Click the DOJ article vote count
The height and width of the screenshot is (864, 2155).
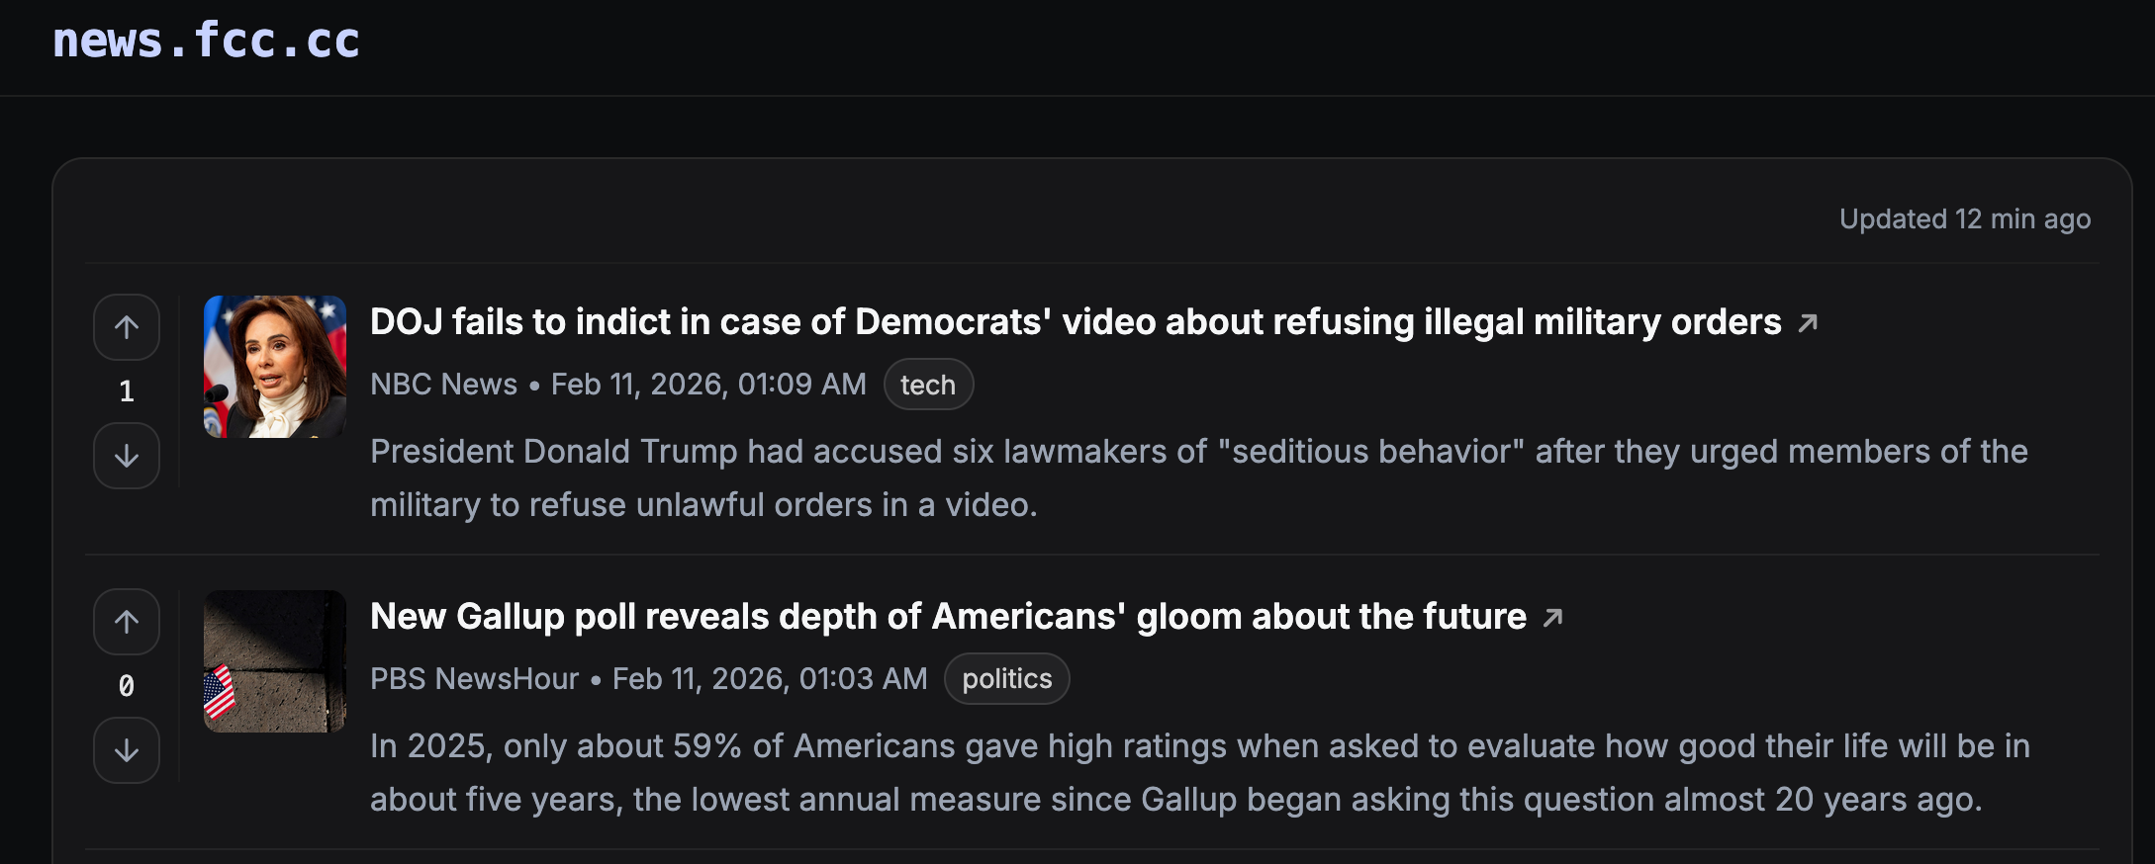[127, 391]
